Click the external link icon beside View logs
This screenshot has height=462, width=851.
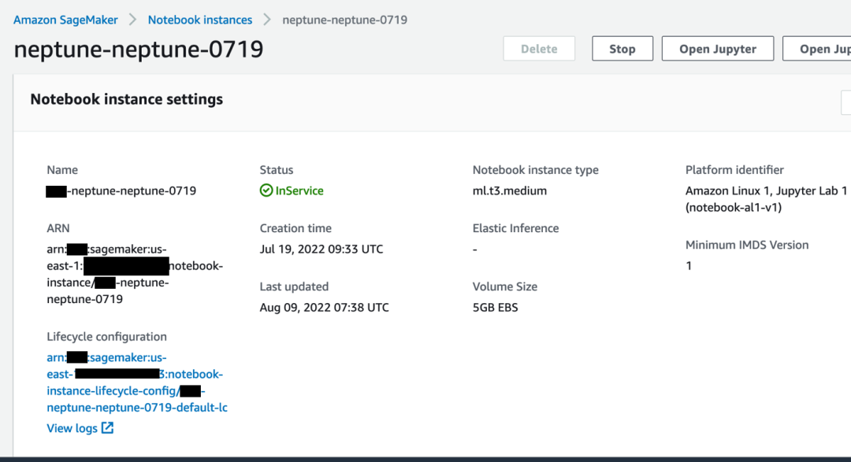click(108, 428)
